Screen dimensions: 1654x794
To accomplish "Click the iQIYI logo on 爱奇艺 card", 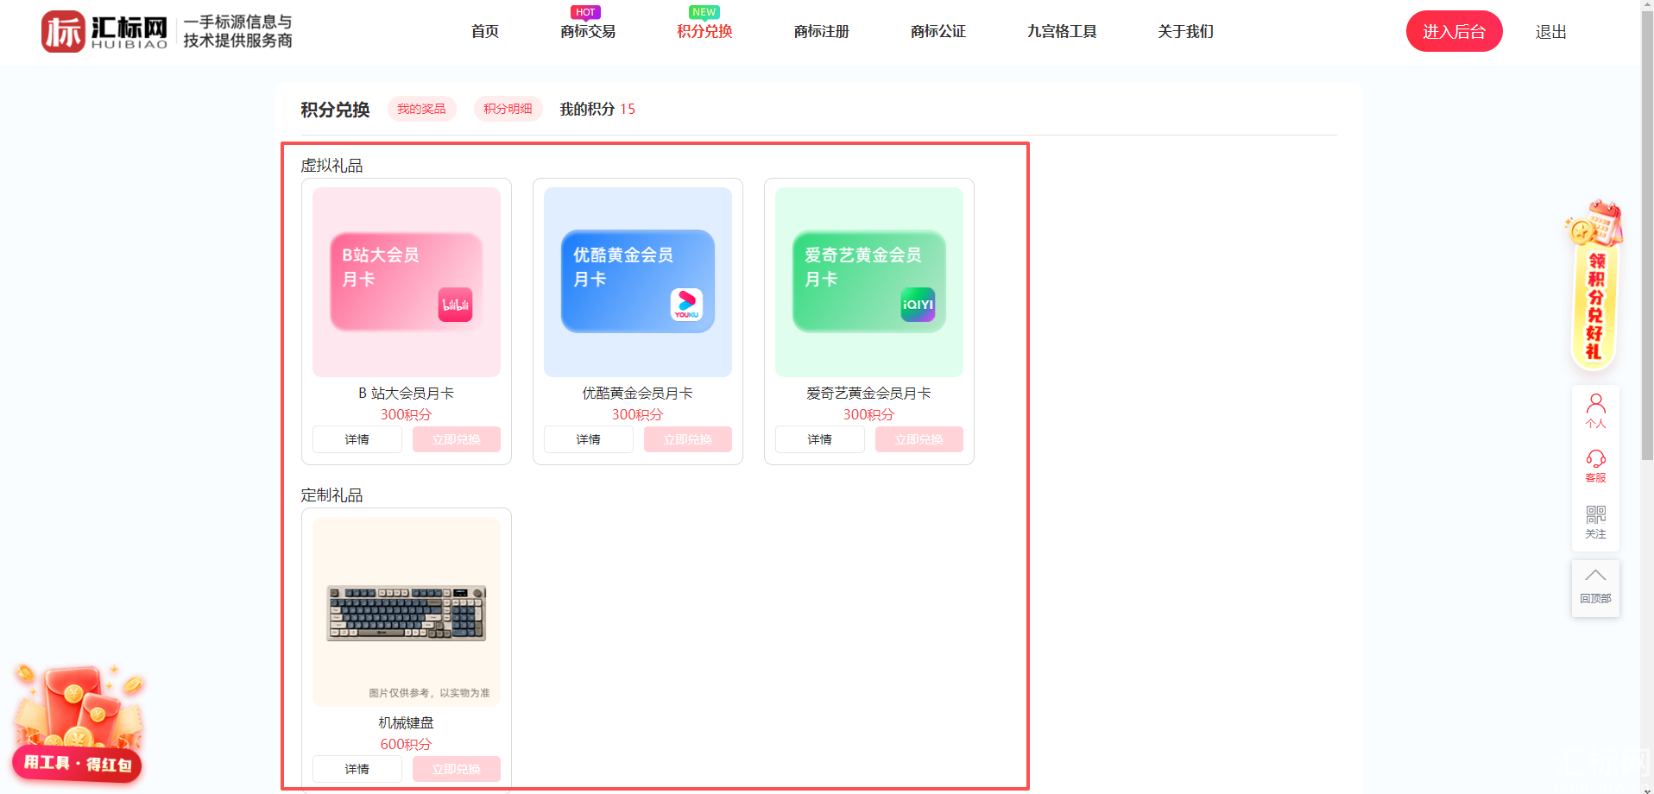I will click(x=918, y=305).
